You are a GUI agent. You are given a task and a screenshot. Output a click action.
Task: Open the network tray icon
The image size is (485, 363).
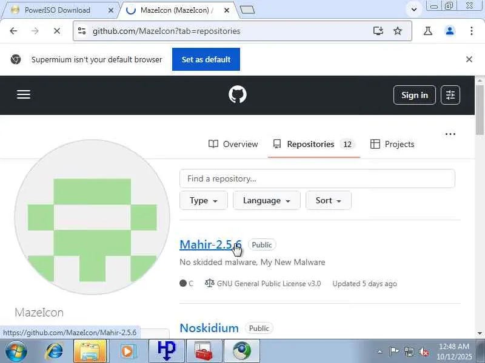(x=409, y=352)
